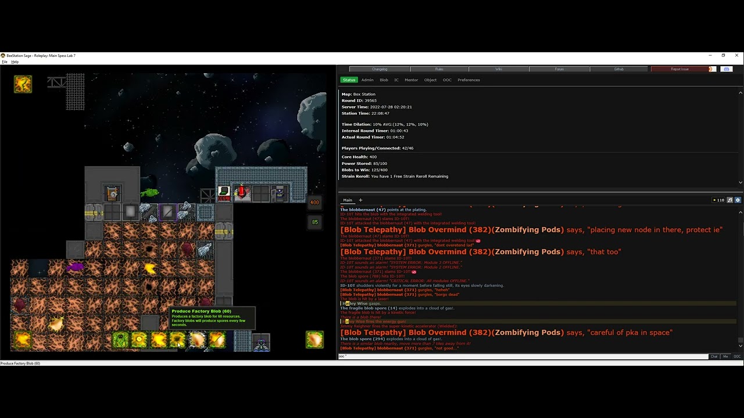The width and height of the screenshot is (744, 418).
Task: Open the Wiki button
Action: (499, 69)
